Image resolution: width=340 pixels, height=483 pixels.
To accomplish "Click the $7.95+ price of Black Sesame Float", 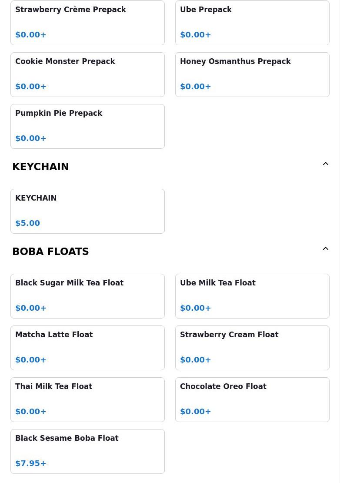I will (x=31, y=463).
